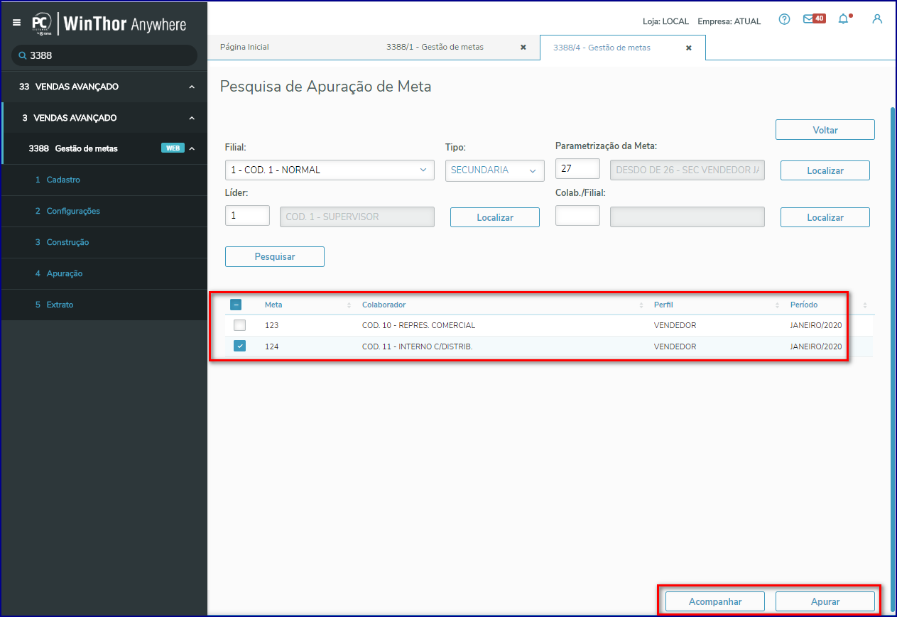Click the VENDEDOR cell in Meta 123 row
The image size is (897, 617).
[x=675, y=325]
